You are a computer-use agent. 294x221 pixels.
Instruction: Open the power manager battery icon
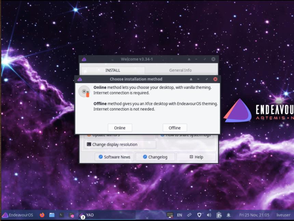pos(219,215)
